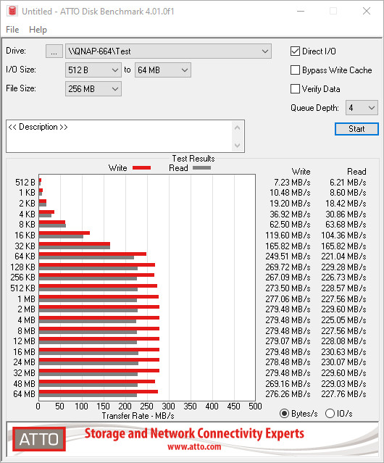
Task: Click the ATTO logo in the banner
Action: pos(39,439)
